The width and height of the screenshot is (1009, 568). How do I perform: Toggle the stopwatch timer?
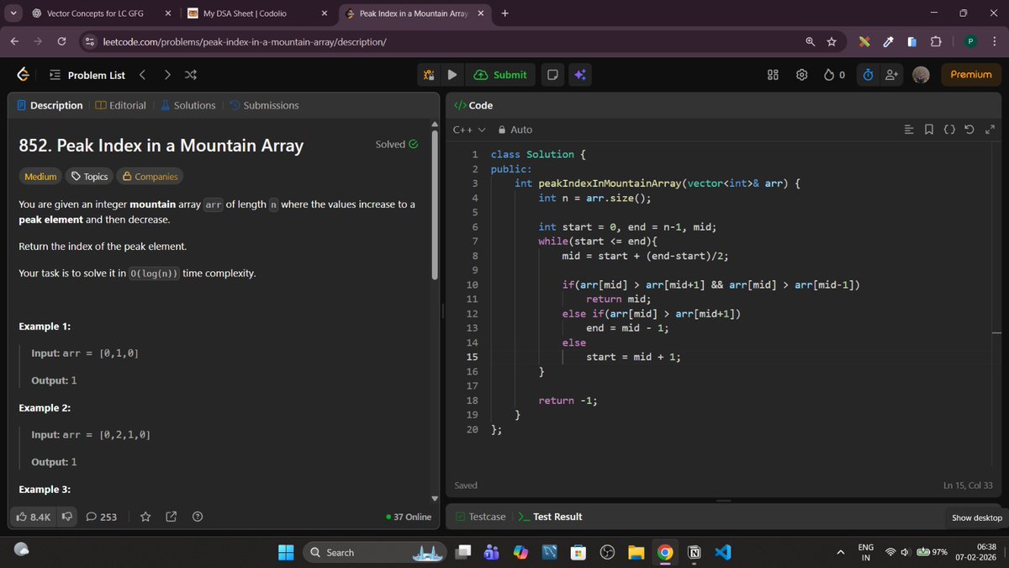point(869,75)
